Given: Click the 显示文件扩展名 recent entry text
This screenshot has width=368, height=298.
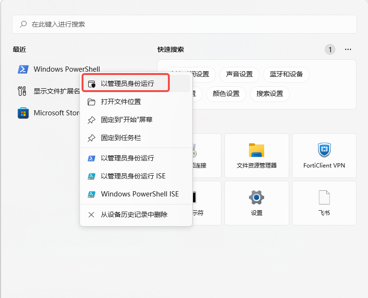Looking at the screenshot, I should pyautogui.click(x=56, y=91).
